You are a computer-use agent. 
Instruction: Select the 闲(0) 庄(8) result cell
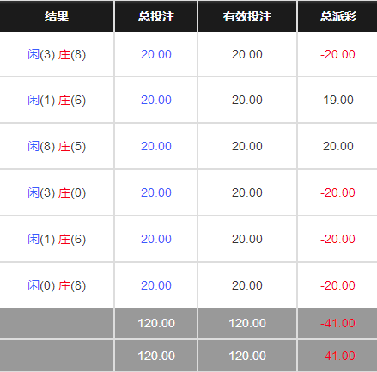[x=57, y=285]
